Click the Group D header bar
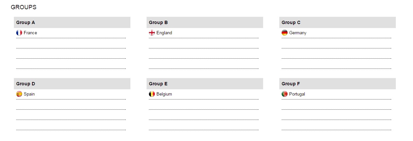413x141 pixels. click(x=72, y=84)
